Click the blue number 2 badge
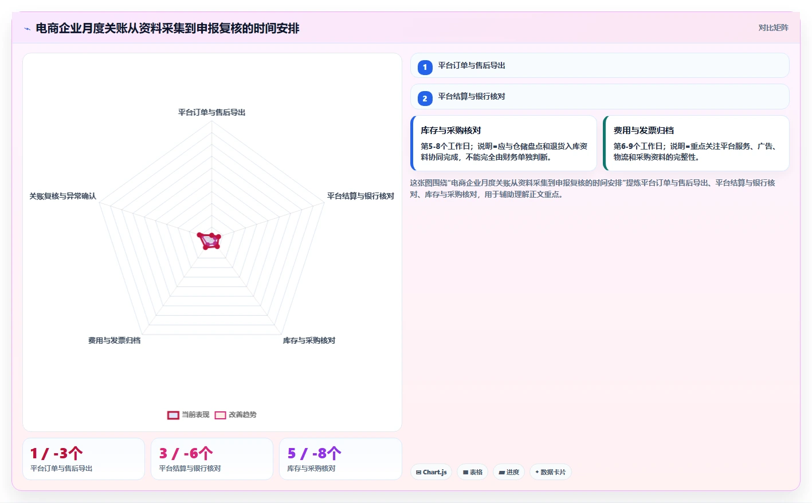 point(425,98)
